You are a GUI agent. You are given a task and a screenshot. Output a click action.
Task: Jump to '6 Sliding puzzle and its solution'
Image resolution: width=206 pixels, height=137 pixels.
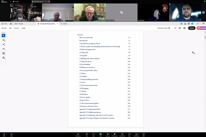pyautogui.click(x=89, y=59)
